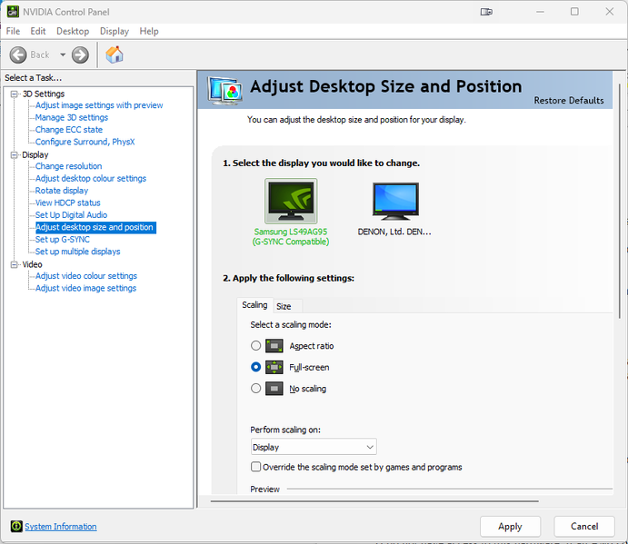Viewport: 628px width, 544px height.
Task: Click the Display category label in tree
Action: tap(35, 155)
